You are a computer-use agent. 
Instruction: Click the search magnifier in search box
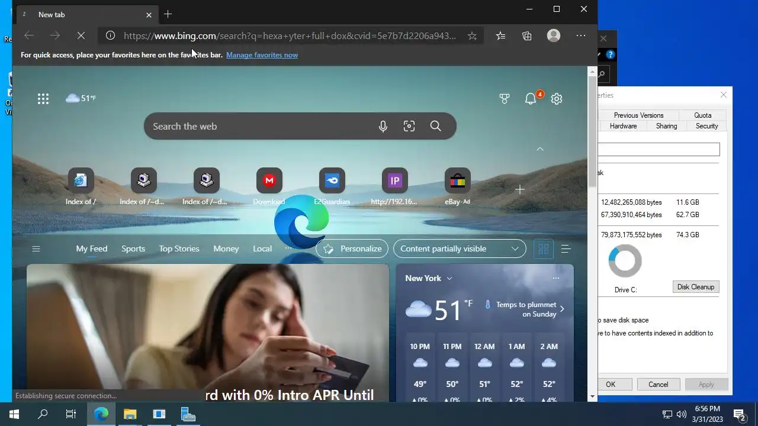(436, 126)
